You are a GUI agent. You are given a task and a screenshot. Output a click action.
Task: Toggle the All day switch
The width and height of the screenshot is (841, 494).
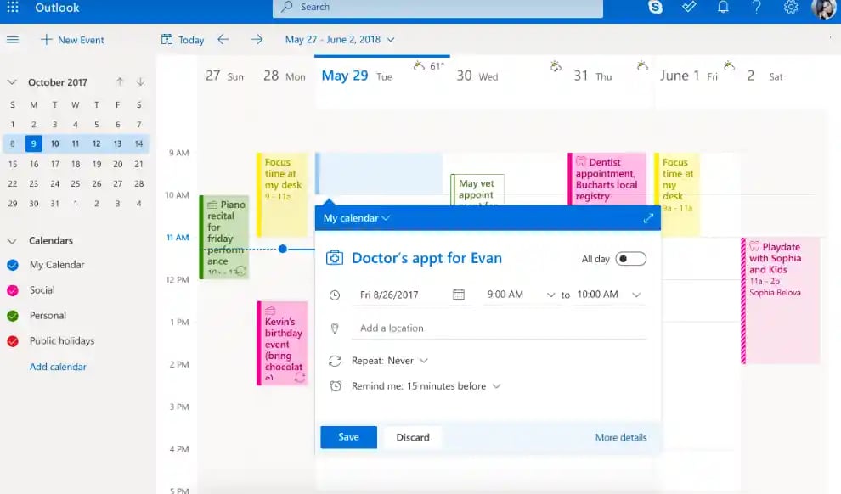pyautogui.click(x=630, y=259)
